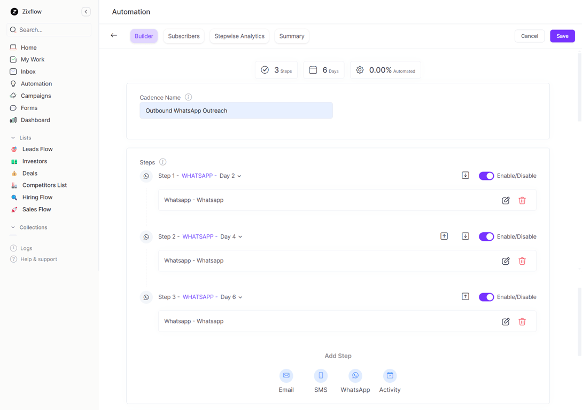This screenshot has width=582, height=410.
Task: Disable Step 2 with its toggle
Action: pos(486,236)
